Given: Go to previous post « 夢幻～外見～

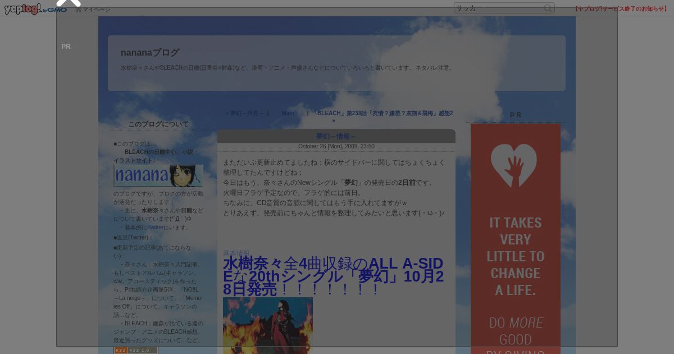Looking at the screenshot, I should tap(245, 113).
